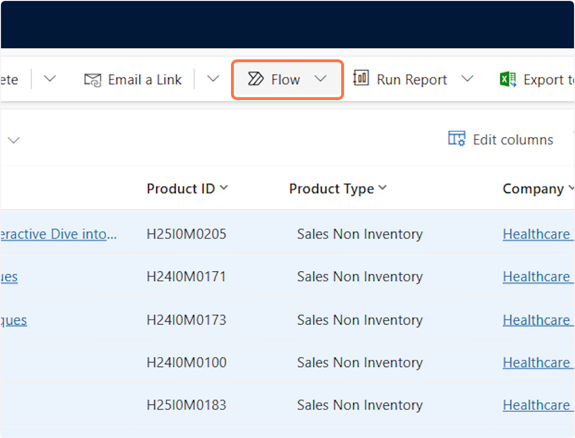Open the Healthcare link in the first row
This screenshot has height=438, width=575.
(x=536, y=234)
